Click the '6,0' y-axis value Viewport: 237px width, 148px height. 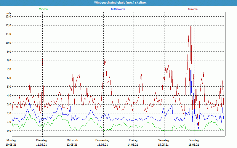coord(9,78)
